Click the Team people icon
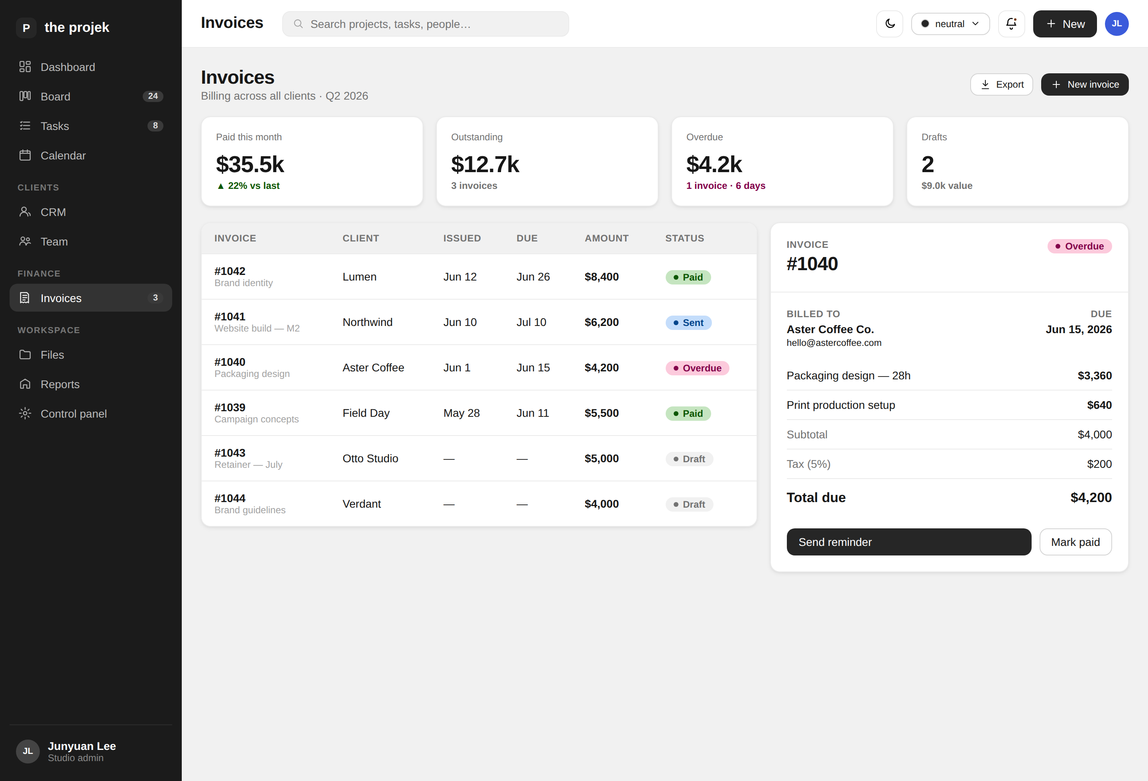1148x781 pixels. (25, 241)
